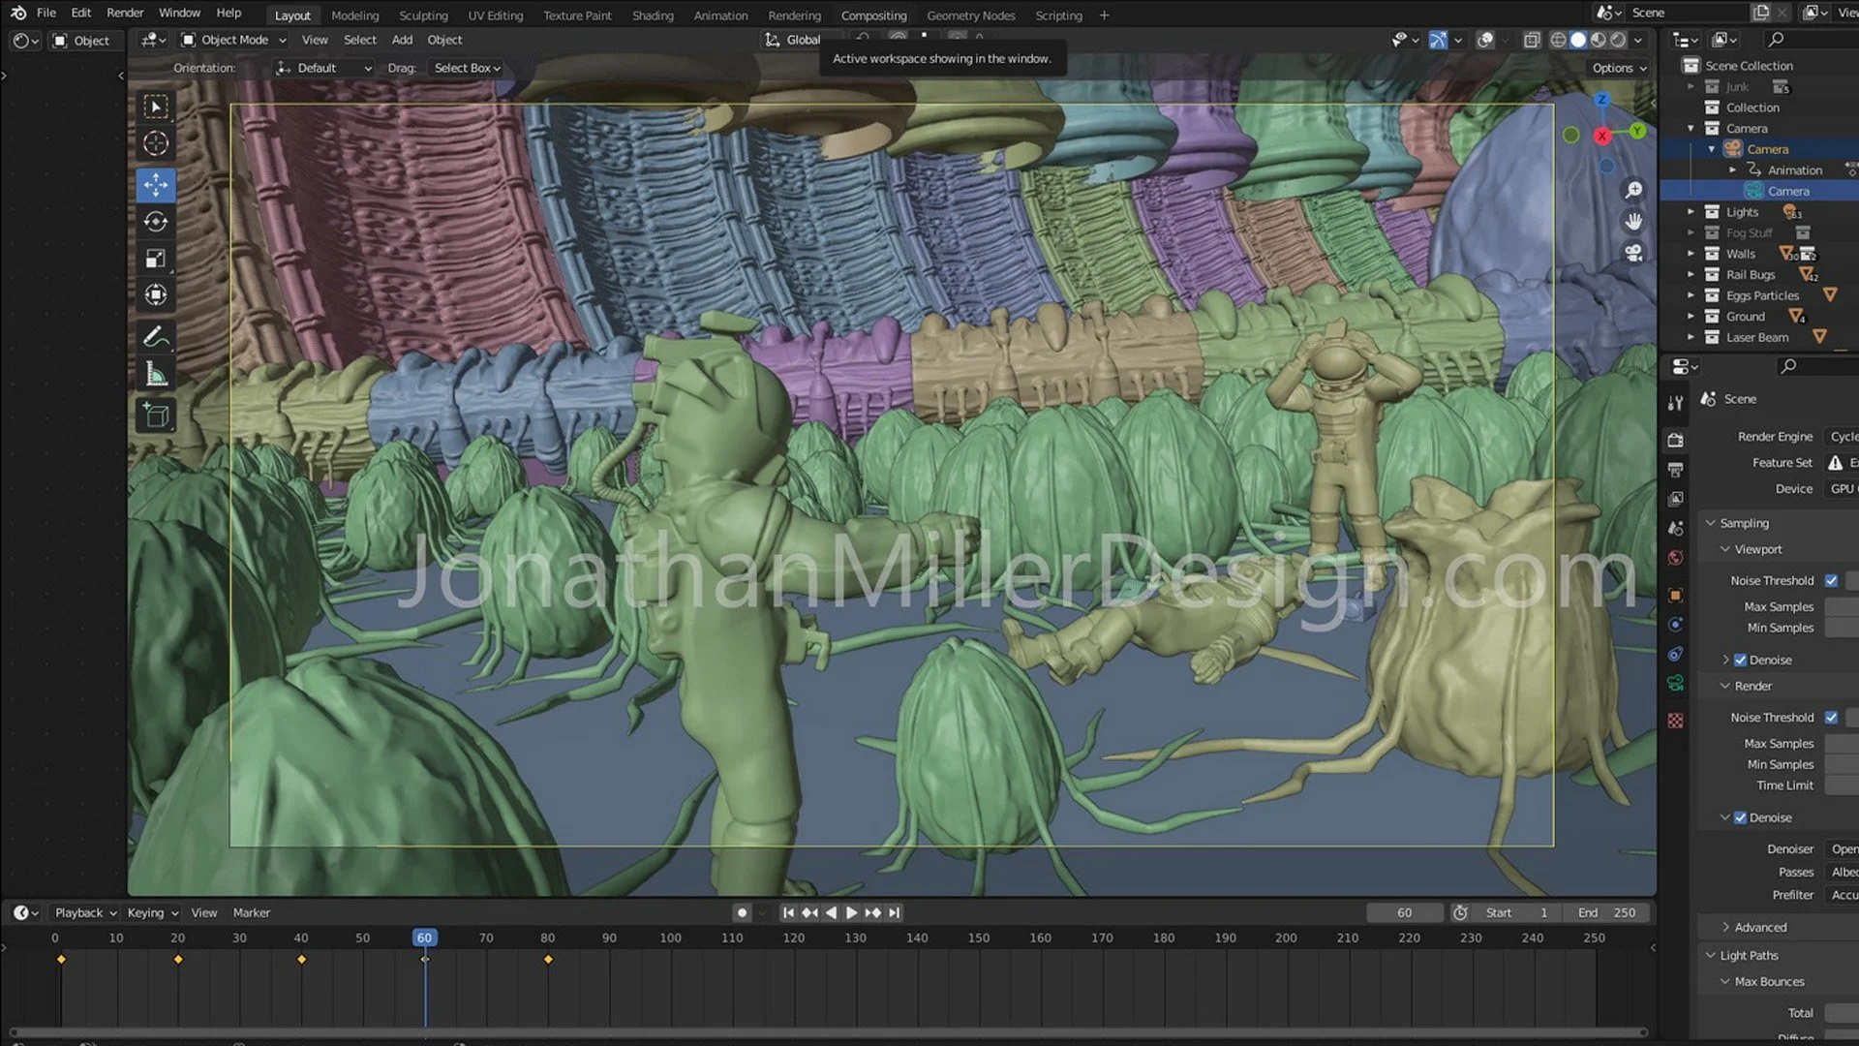Click the viewport zoom magnifier icon
Image resolution: width=1859 pixels, height=1046 pixels.
tap(1633, 190)
